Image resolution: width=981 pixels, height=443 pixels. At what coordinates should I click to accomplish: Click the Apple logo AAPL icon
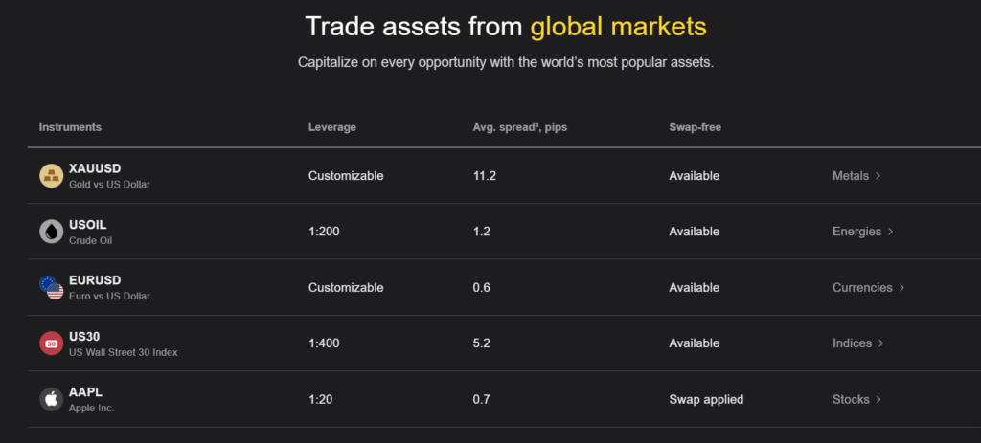(x=51, y=399)
